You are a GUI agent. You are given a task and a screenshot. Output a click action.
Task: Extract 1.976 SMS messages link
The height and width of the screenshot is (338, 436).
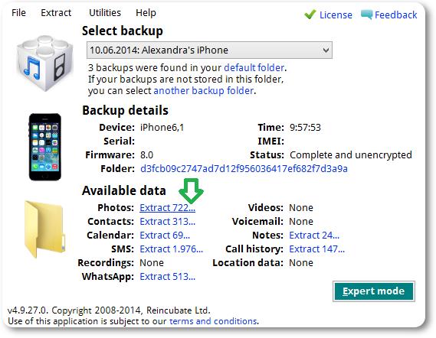[172, 249]
